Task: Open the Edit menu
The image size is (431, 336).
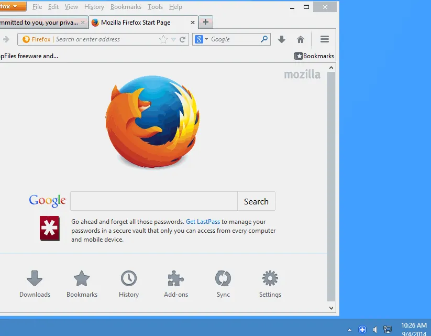Action: pyautogui.click(x=53, y=7)
